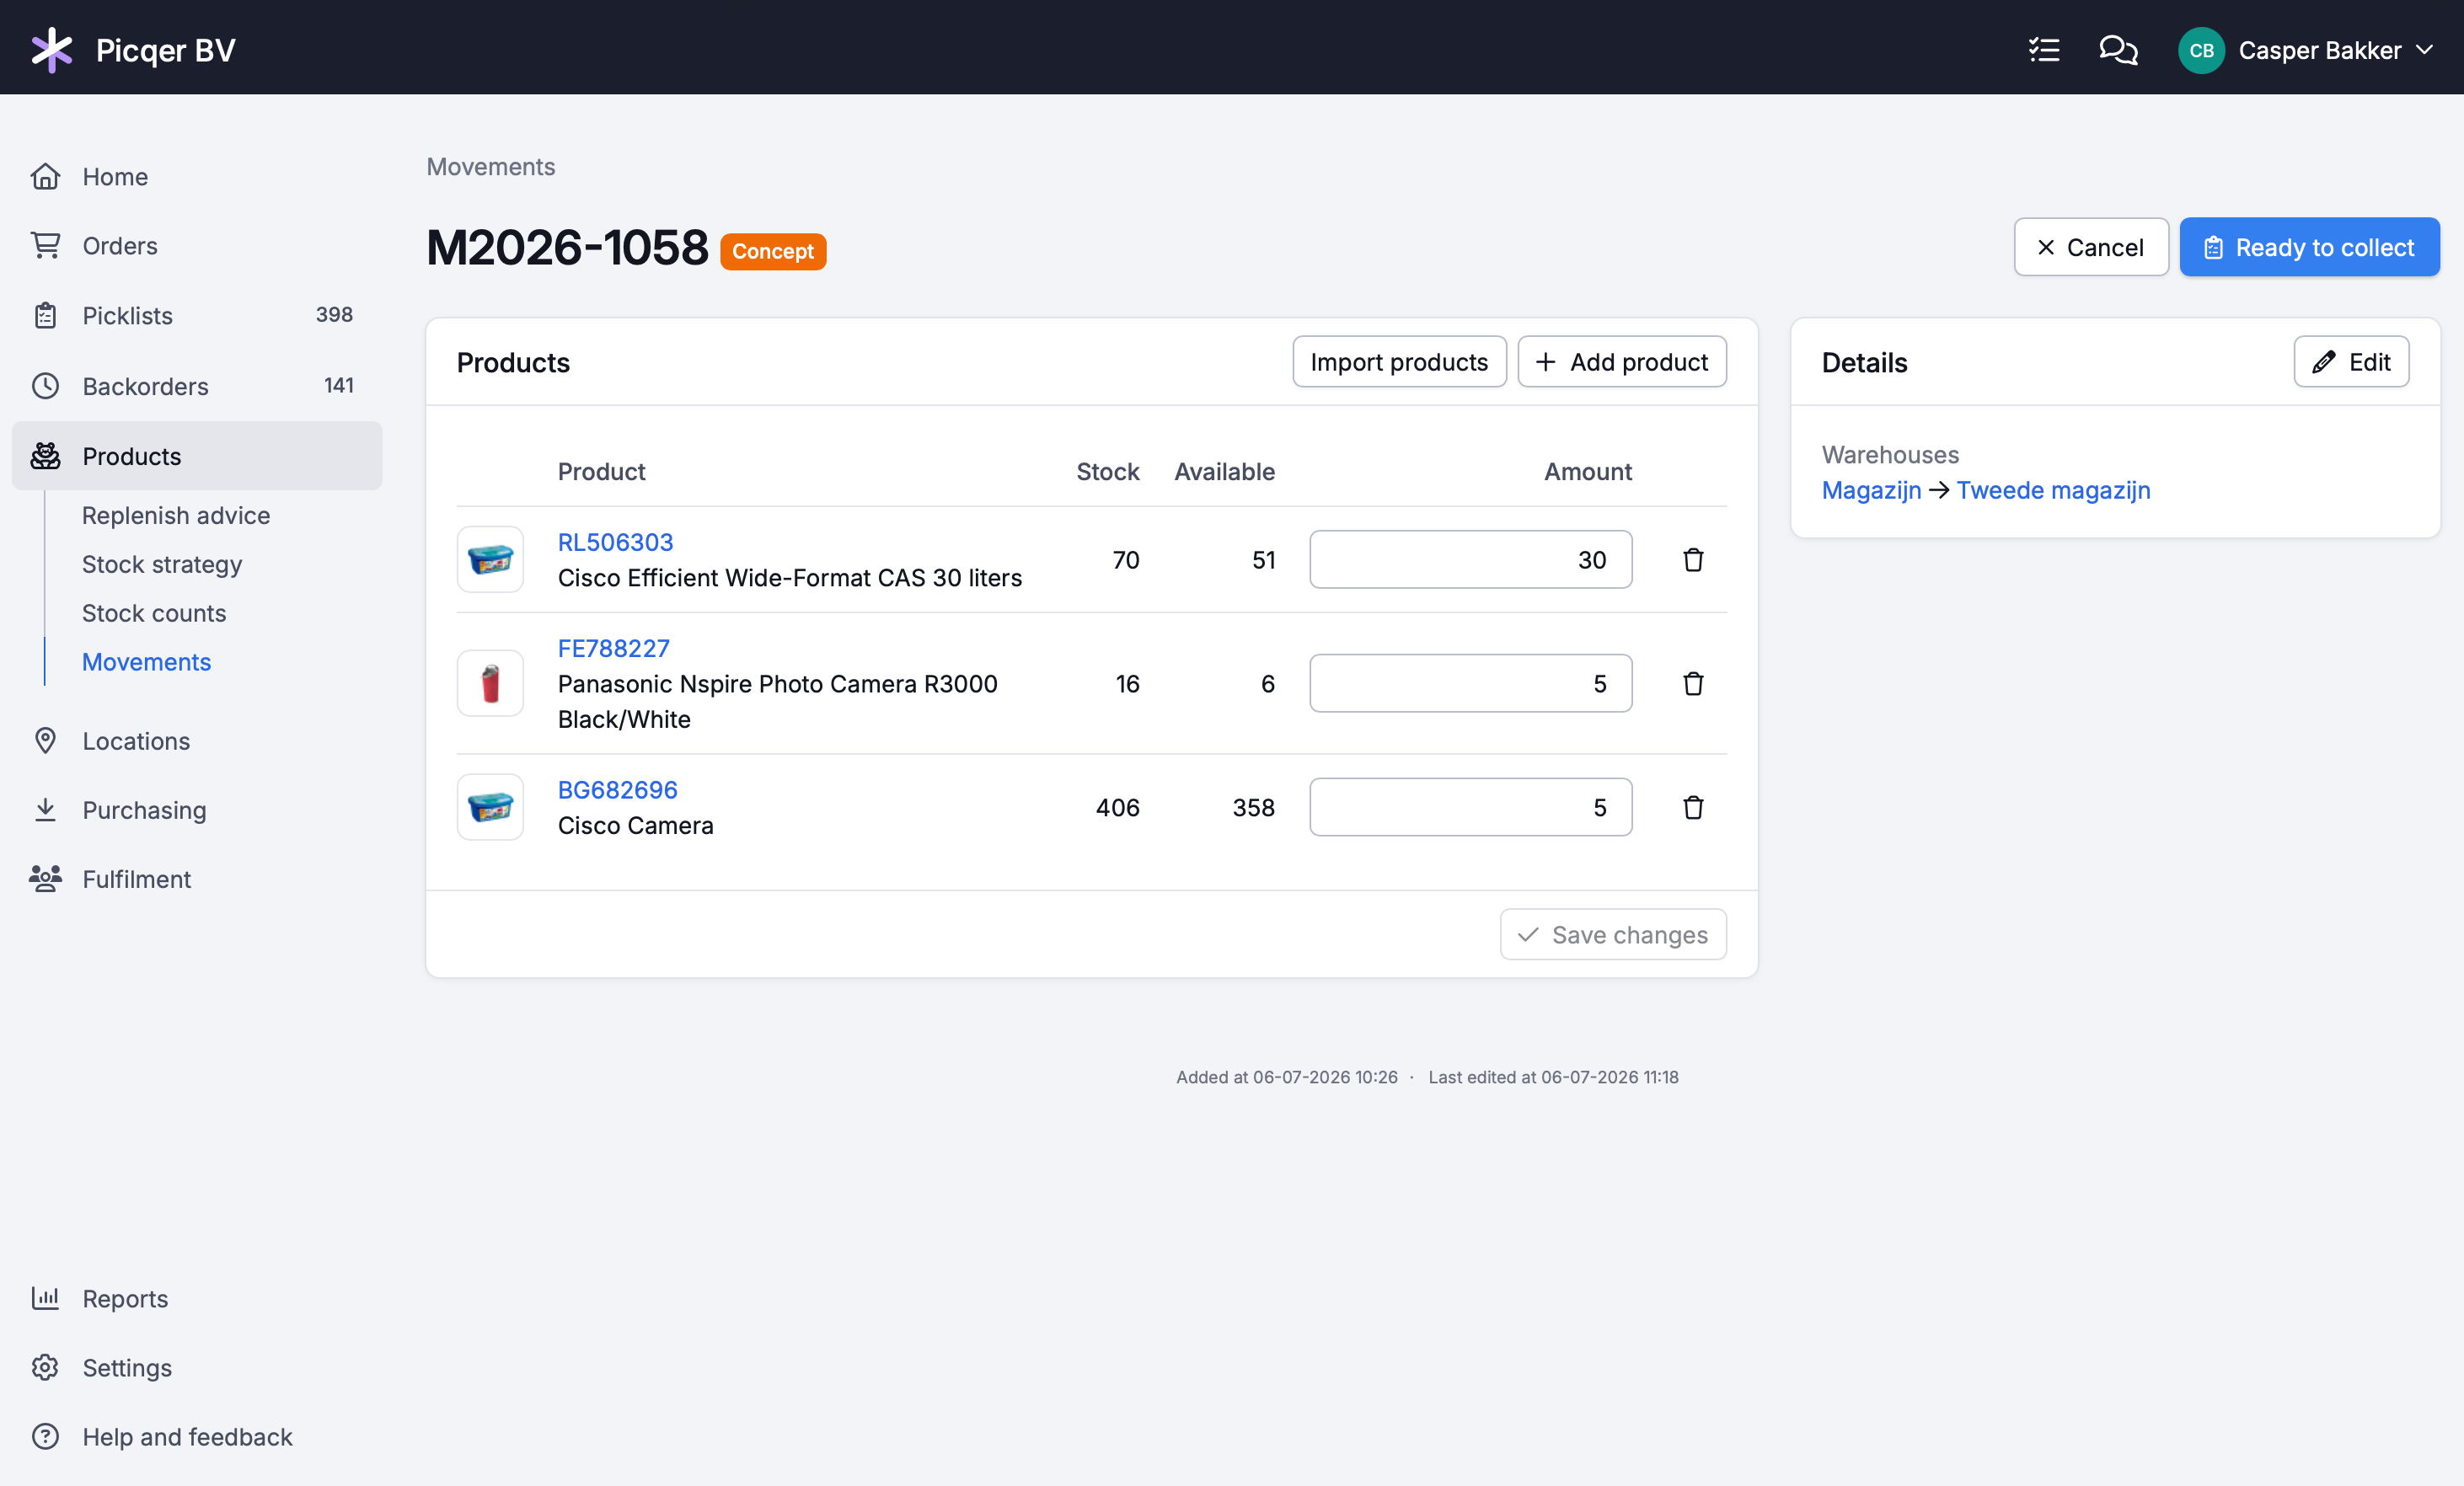Screen dimensions: 2464x1486
Task: Remove the FE788227 product via trash icon
Action: (x=1692, y=684)
